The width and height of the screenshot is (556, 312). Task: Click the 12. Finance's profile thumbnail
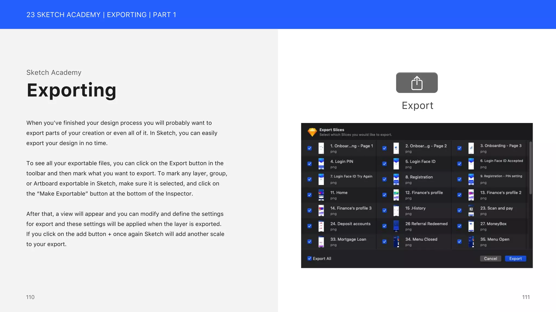click(x=396, y=195)
